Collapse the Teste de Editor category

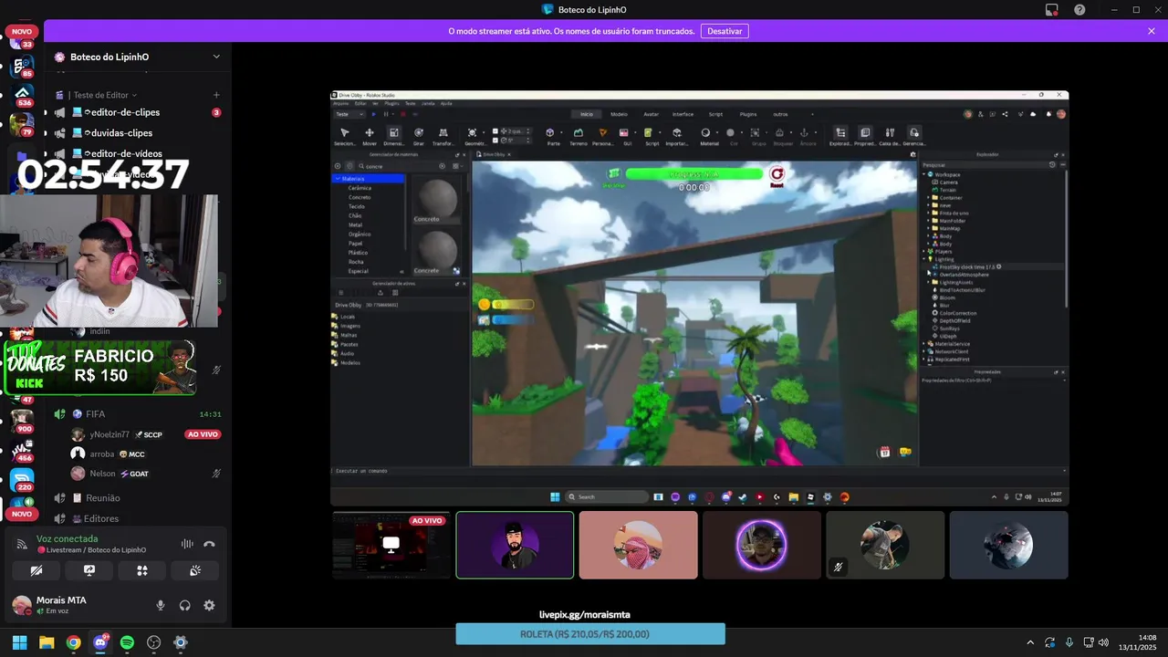pos(104,95)
